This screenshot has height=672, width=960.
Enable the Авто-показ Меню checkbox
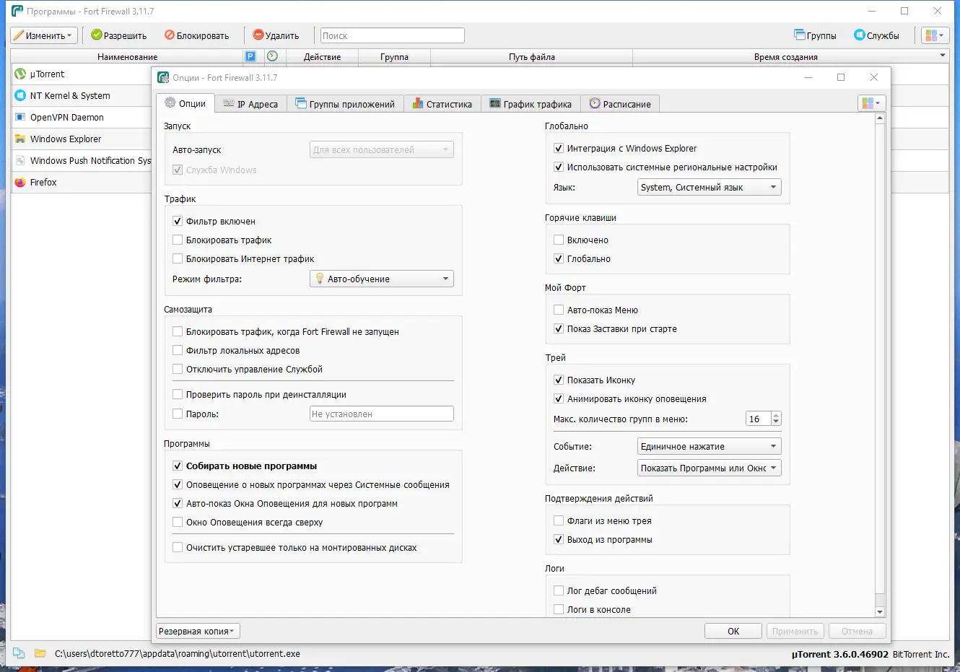(x=559, y=310)
